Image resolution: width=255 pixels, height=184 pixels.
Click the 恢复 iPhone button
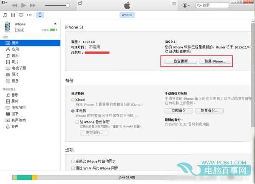pyautogui.click(x=215, y=61)
